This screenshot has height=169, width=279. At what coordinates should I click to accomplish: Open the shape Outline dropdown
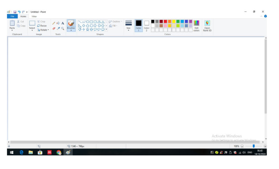click(x=115, y=21)
